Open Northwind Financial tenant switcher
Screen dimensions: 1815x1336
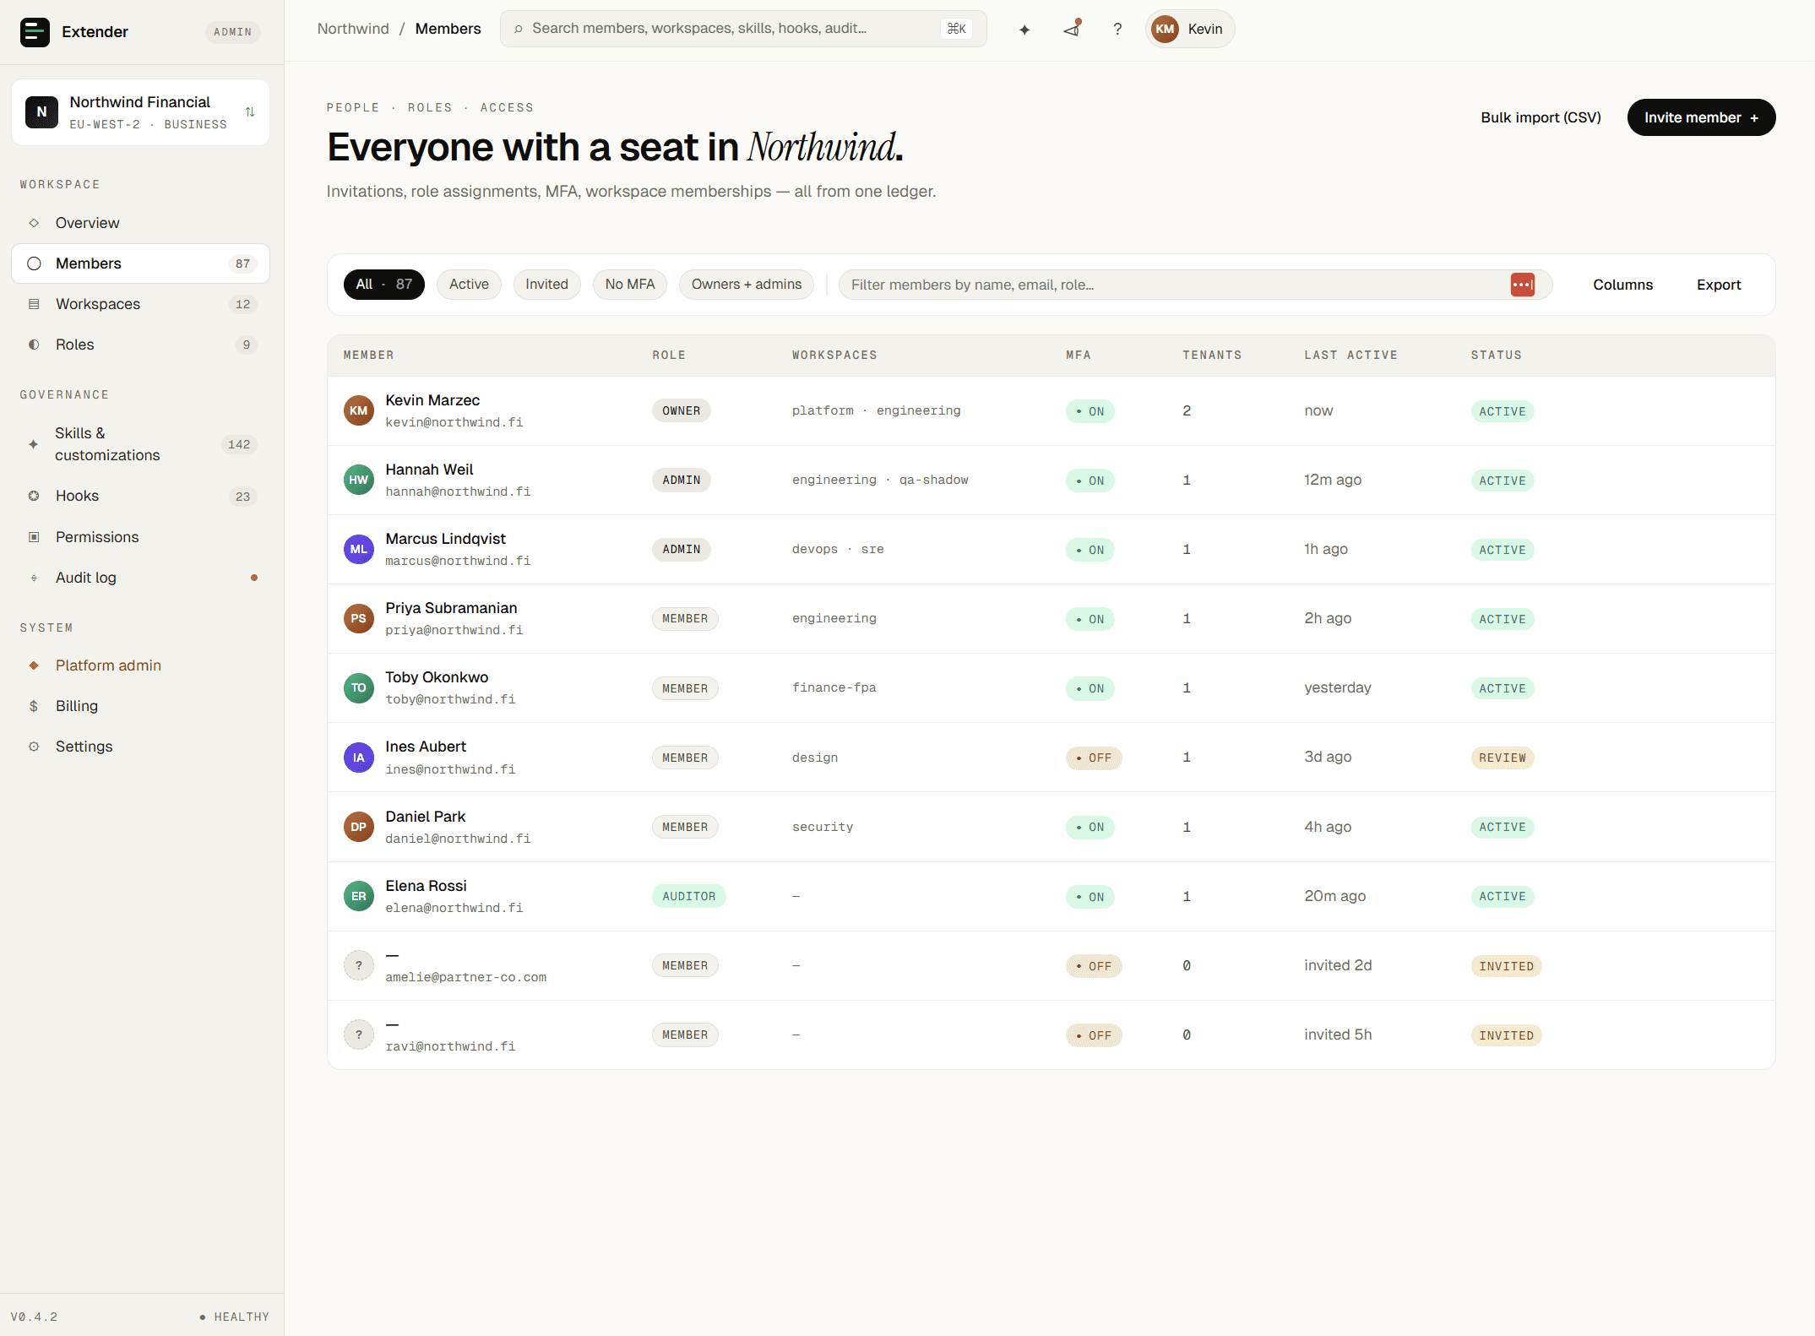click(141, 112)
